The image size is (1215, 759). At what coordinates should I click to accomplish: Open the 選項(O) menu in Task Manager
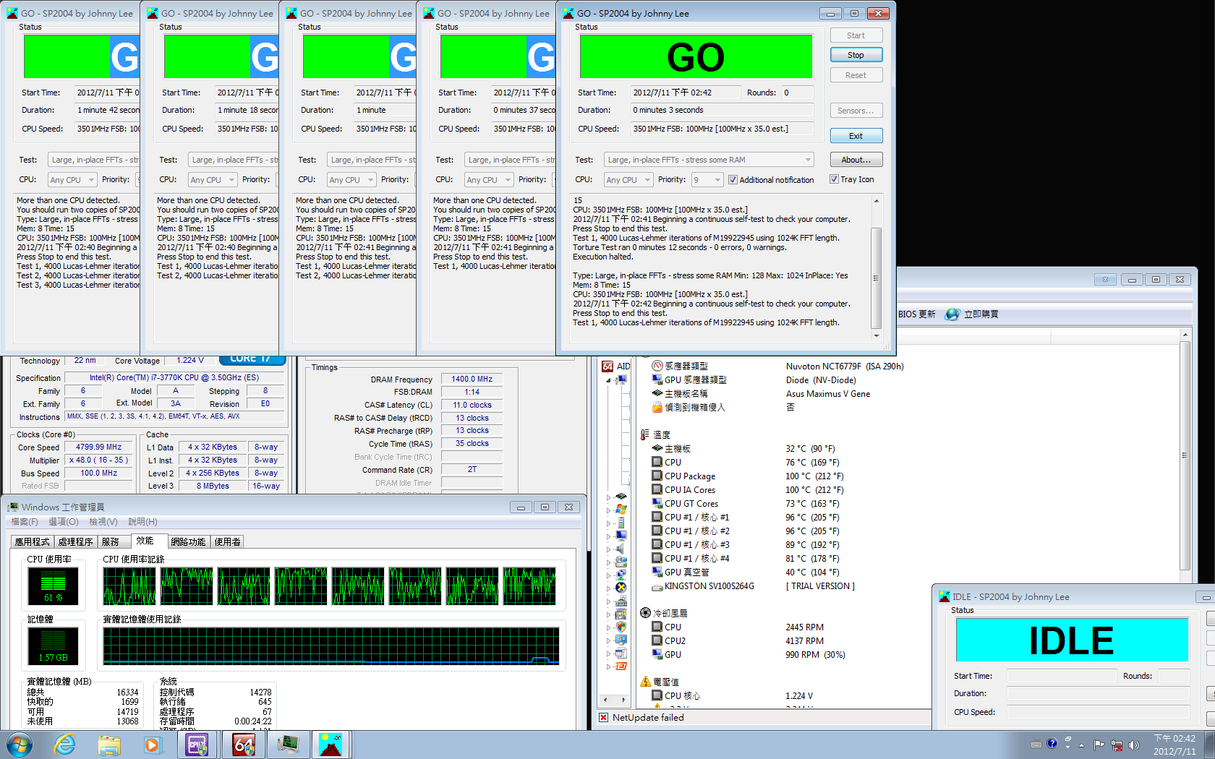[x=64, y=522]
